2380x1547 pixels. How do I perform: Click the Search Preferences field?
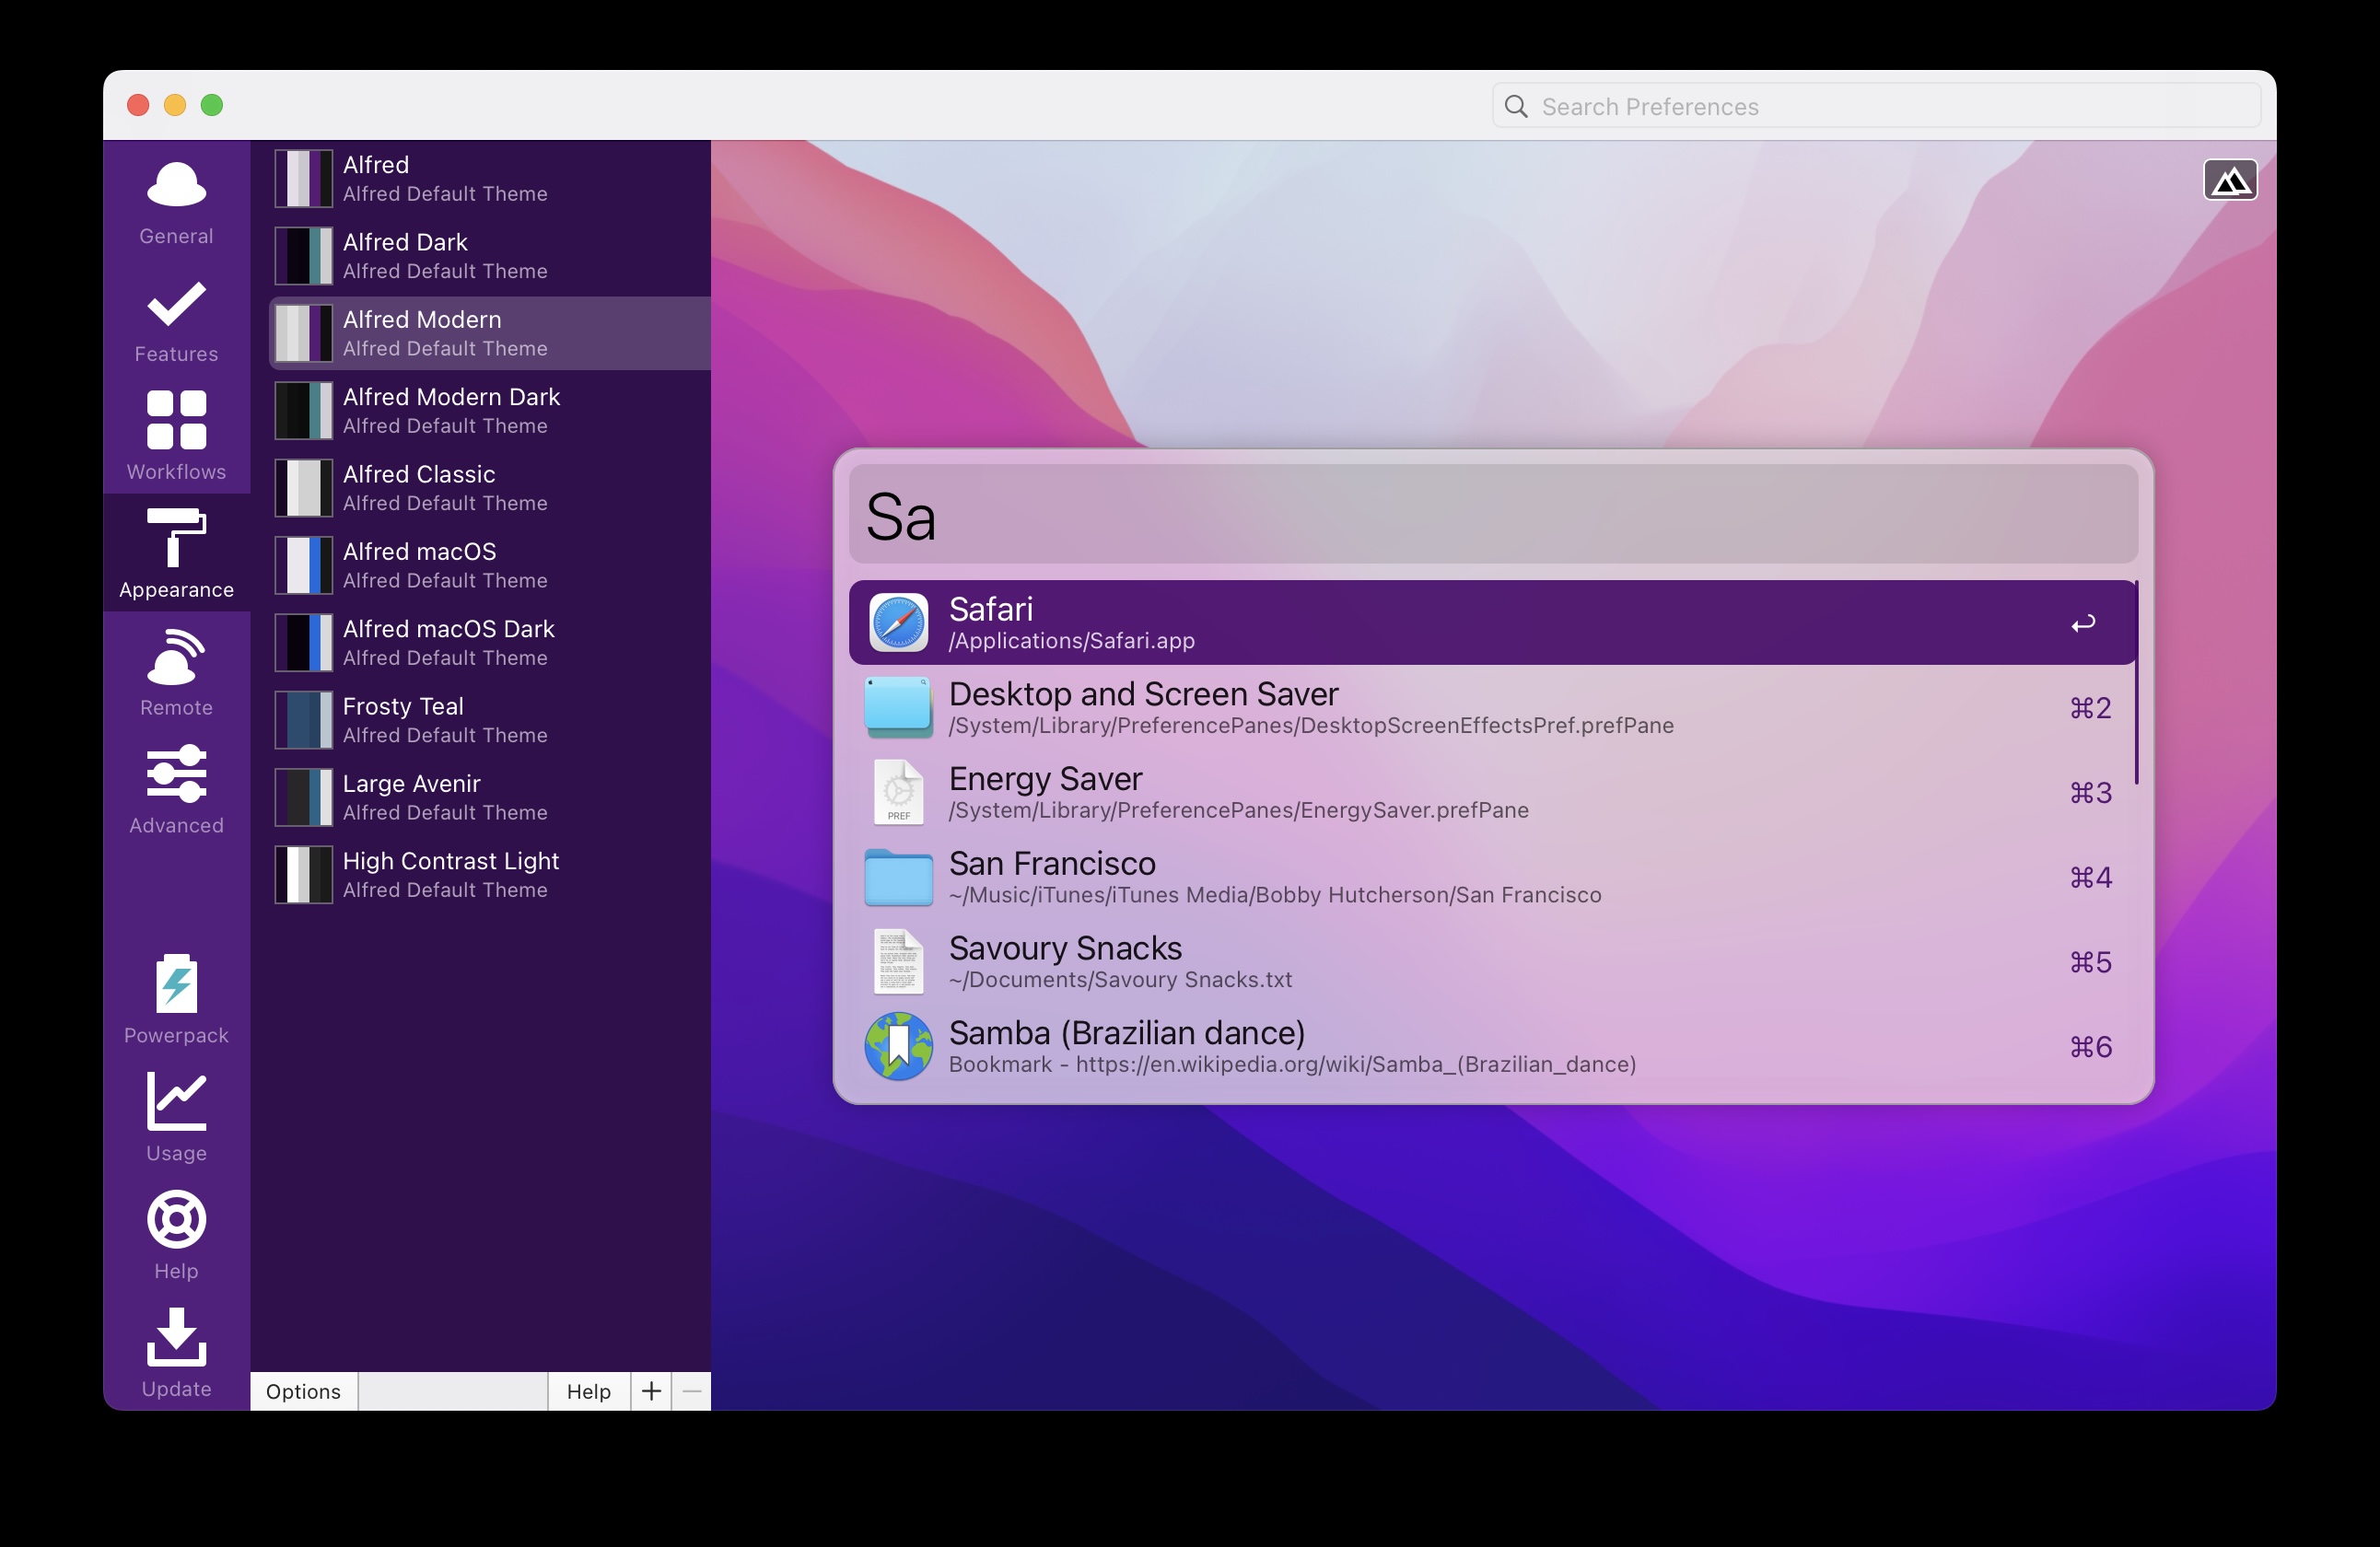[x=1875, y=106]
